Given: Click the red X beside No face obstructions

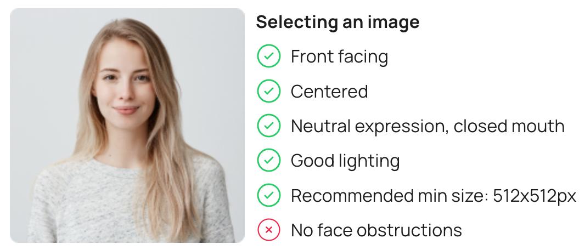Looking at the screenshot, I should coord(268,230).
